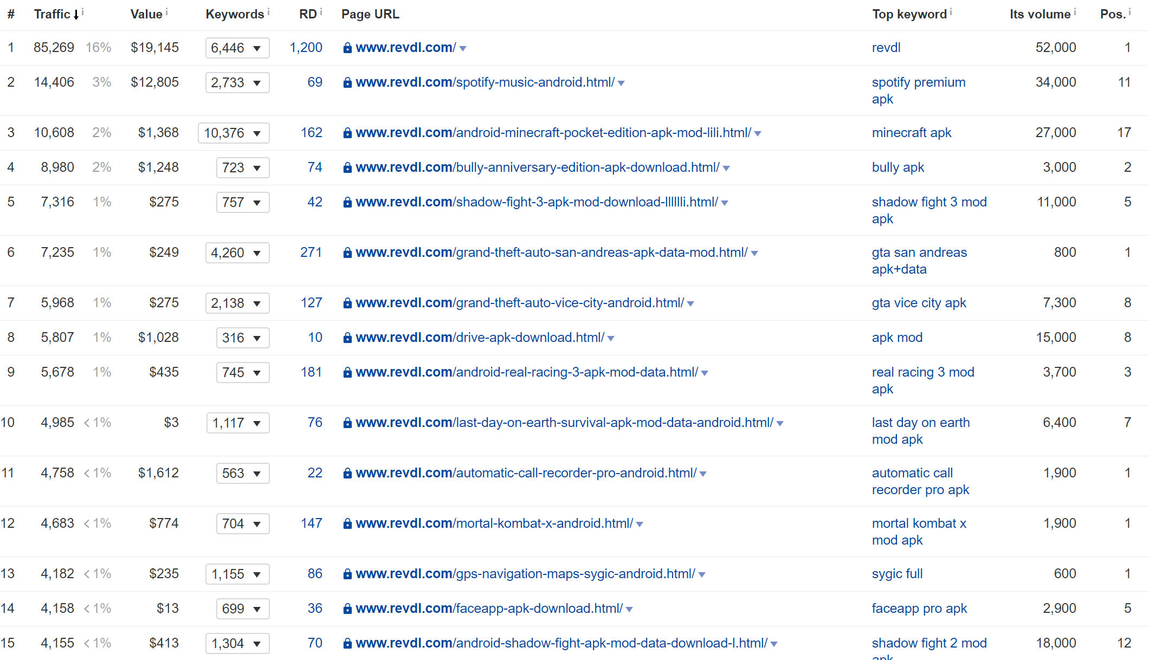Screen dimensions: 1149x660
Task: Expand the caret after www.revdl.com/ homepage URL
Action: coord(463,49)
